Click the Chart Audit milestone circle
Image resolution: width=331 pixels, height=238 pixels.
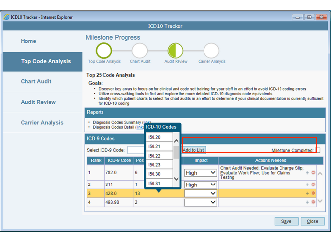pyautogui.click(x=140, y=51)
